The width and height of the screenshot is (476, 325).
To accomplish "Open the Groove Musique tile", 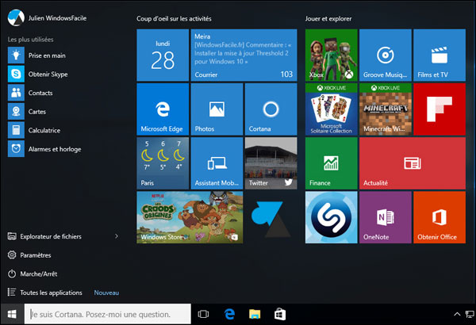I will coord(386,55).
